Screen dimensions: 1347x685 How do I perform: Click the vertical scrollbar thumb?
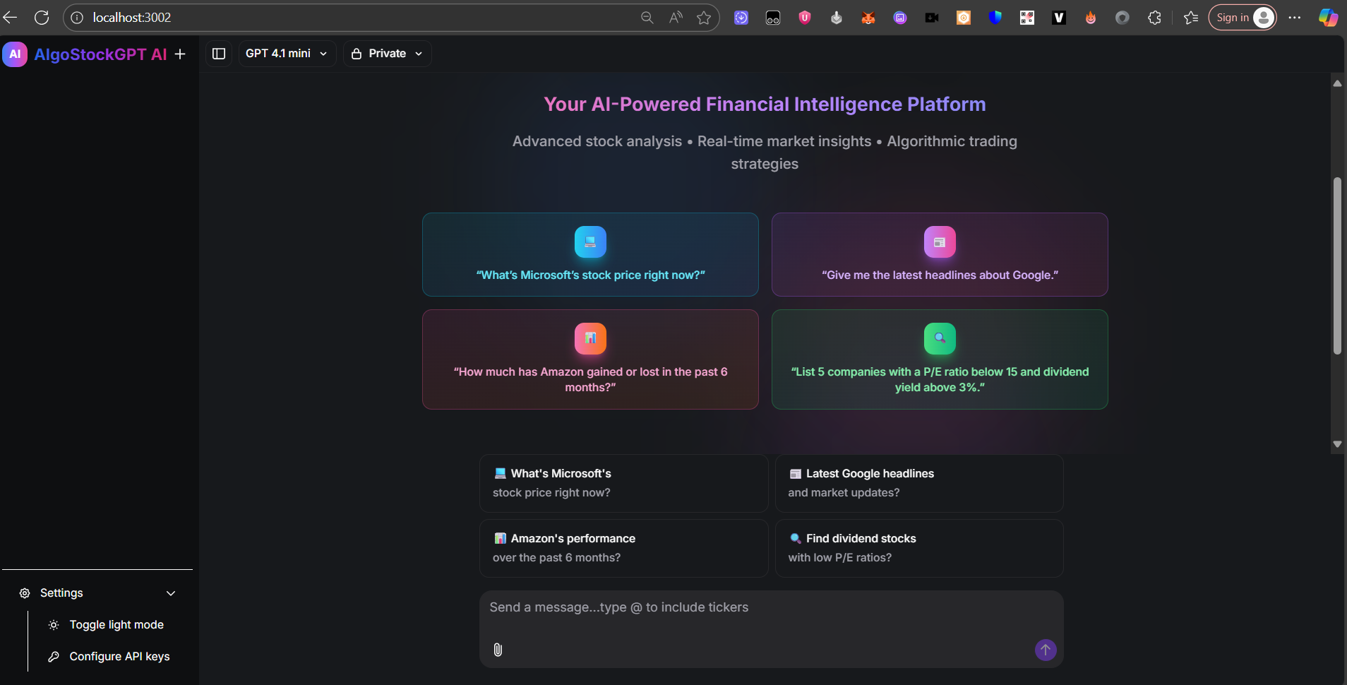[x=1337, y=266]
